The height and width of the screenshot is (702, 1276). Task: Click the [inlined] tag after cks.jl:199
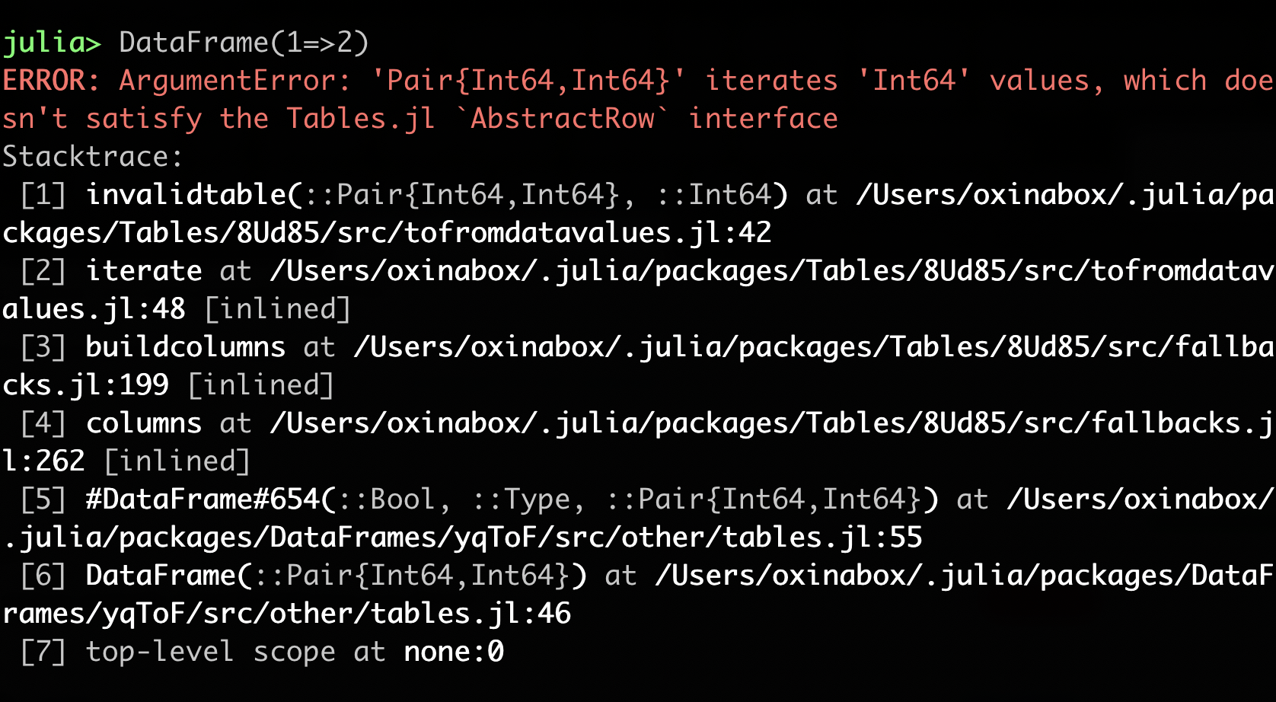[x=260, y=385]
